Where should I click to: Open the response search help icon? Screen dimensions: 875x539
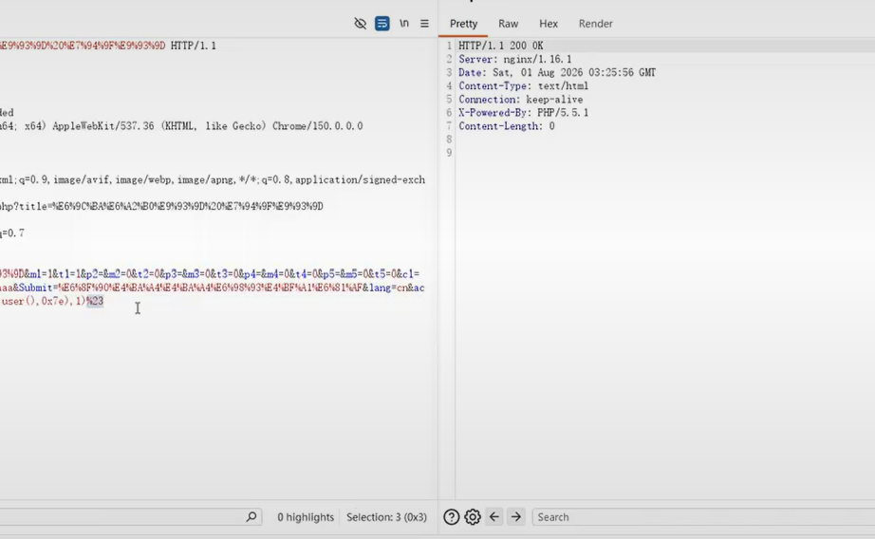pyautogui.click(x=452, y=517)
